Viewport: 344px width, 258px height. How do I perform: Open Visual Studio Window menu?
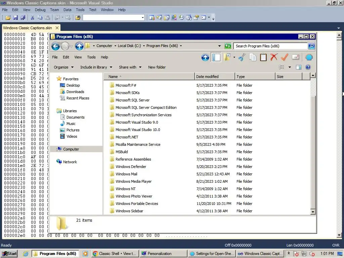(107, 10)
